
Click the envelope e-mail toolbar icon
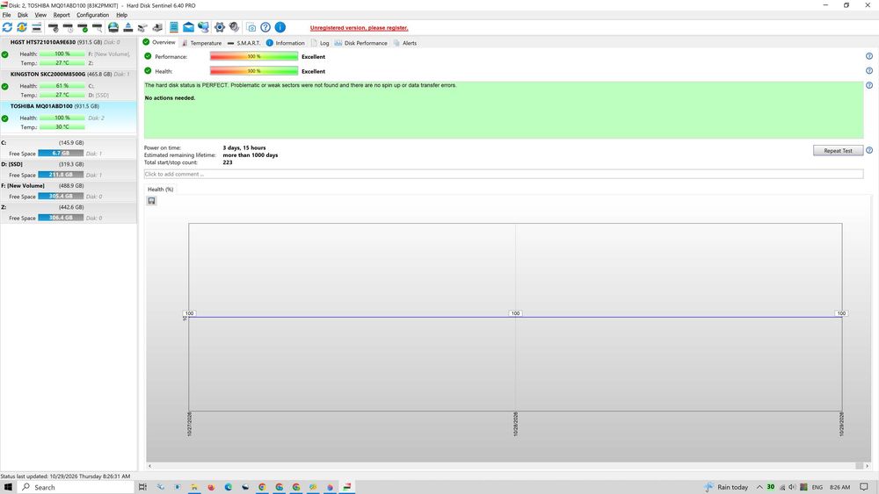(x=188, y=27)
